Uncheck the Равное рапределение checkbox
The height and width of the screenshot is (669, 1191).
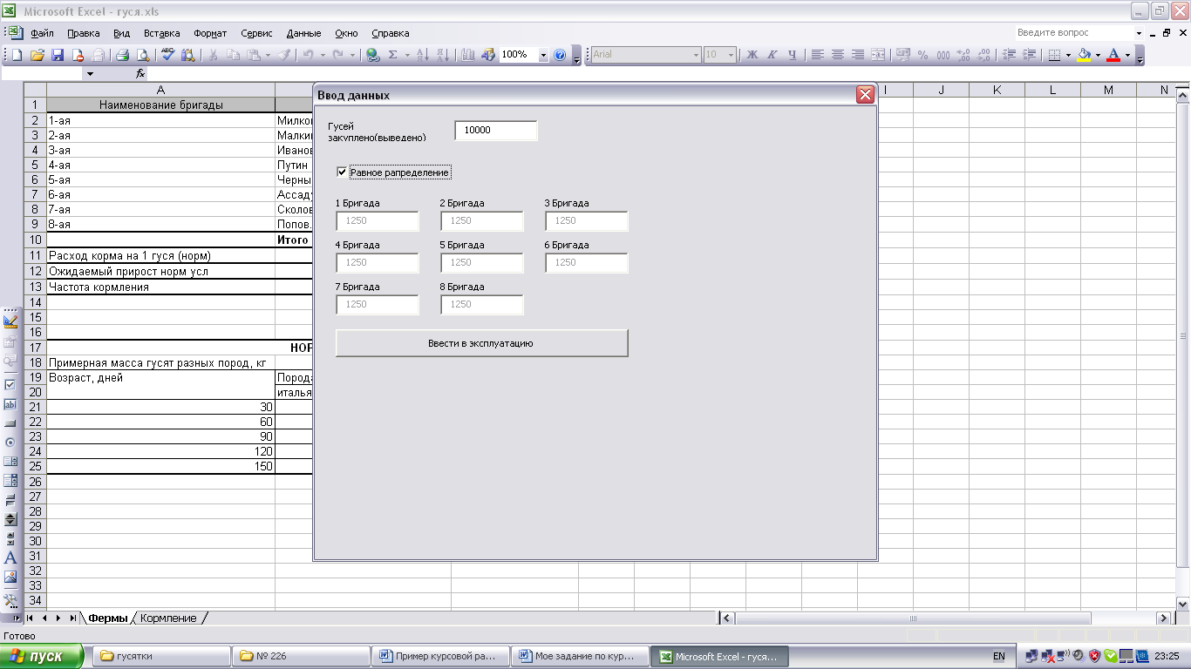342,172
